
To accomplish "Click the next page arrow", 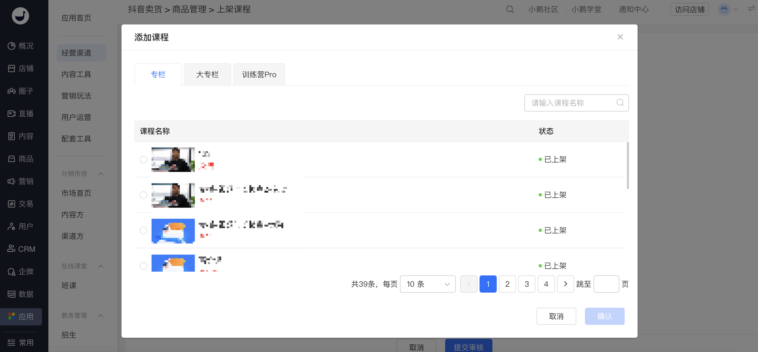I will pyautogui.click(x=566, y=284).
